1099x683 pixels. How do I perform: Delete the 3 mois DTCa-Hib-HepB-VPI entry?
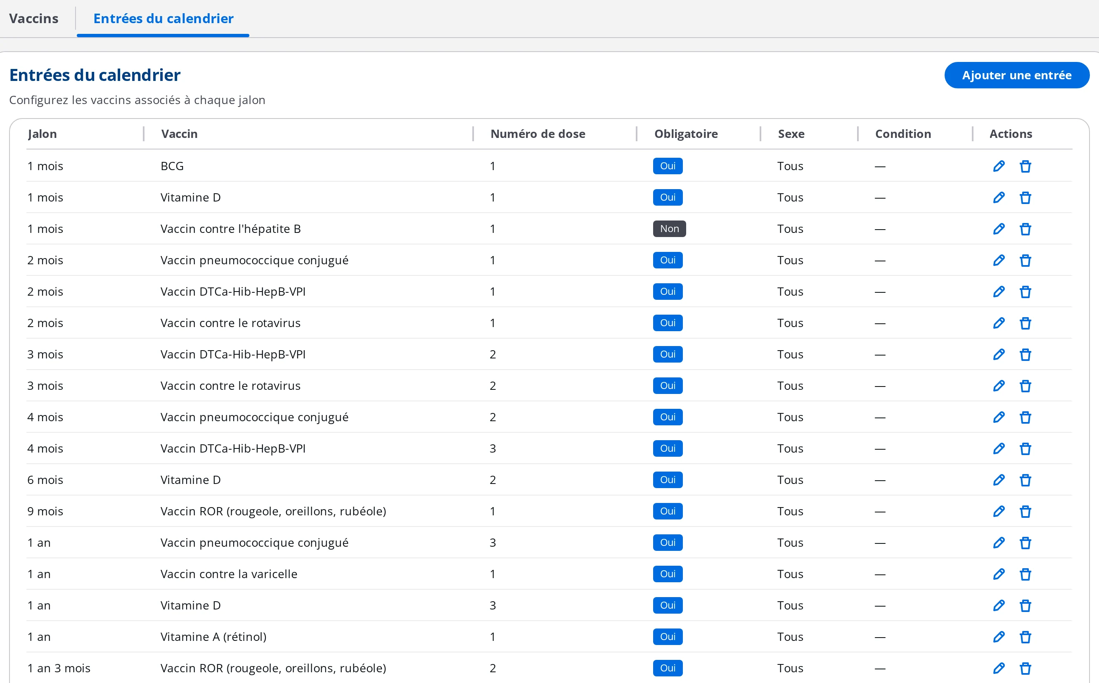(x=1026, y=355)
